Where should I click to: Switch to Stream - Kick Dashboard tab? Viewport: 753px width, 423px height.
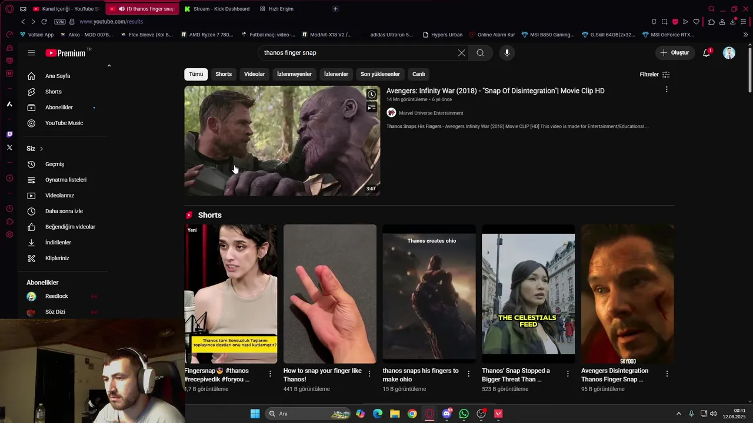(216, 9)
